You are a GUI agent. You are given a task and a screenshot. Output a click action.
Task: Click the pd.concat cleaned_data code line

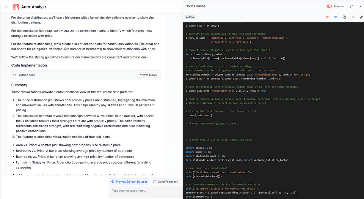click(x=233, y=79)
